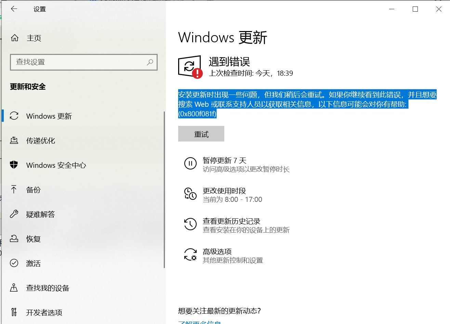The image size is (450, 324).
Task: Click the Windows 安全中心 shield icon
Action: [14, 165]
